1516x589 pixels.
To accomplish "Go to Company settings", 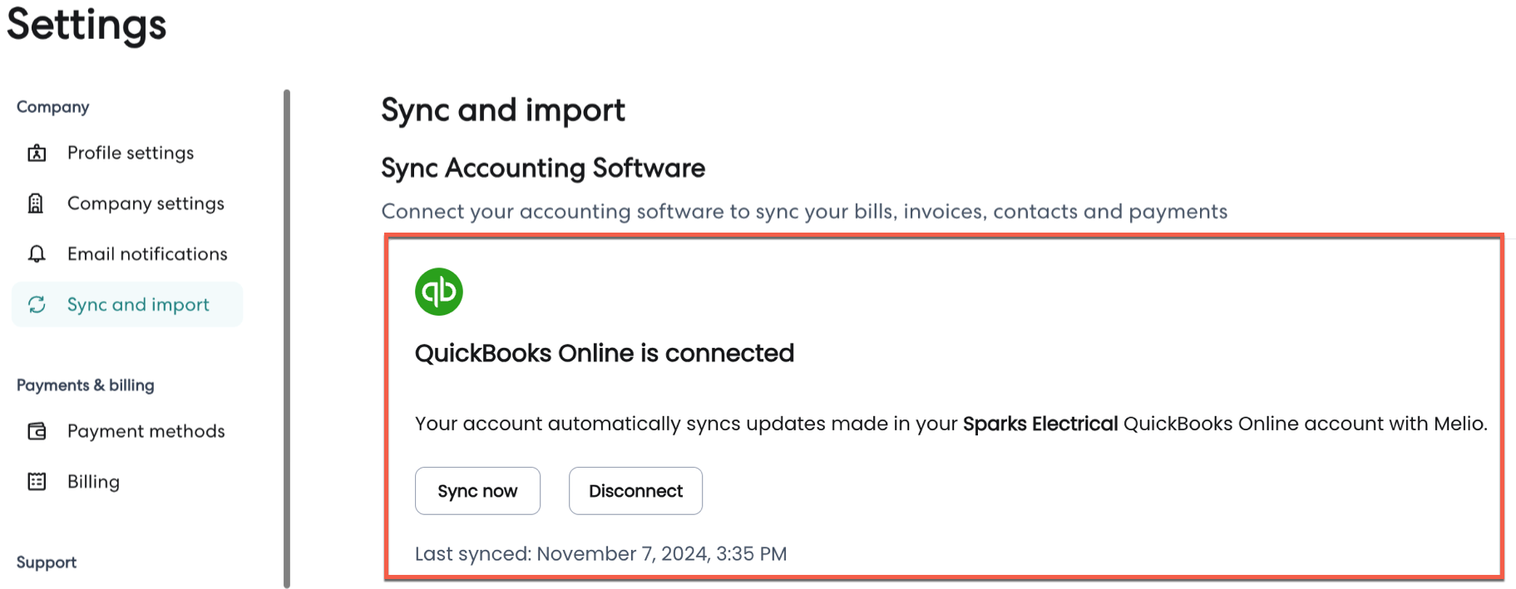I will coord(146,204).
